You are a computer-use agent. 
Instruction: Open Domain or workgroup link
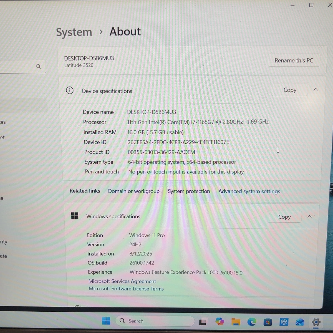pyautogui.click(x=134, y=191)
